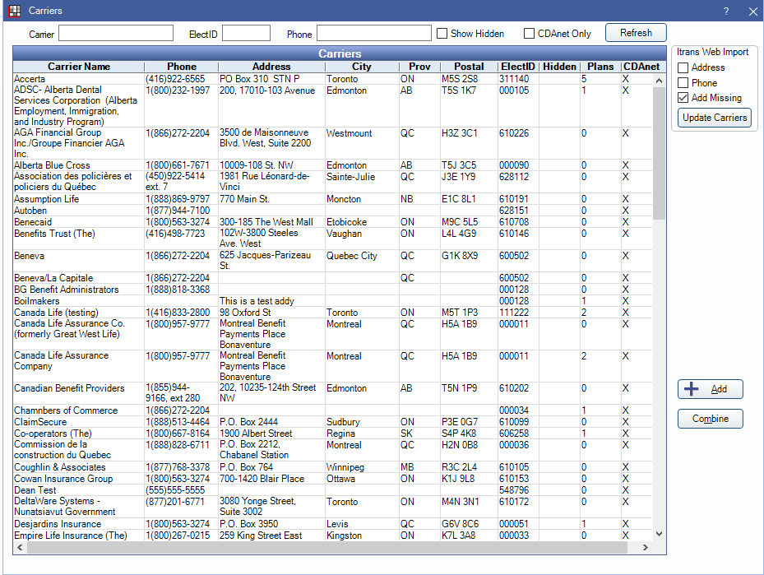Toggle the CDAnet Only checkbox
Viewport: 764px width, 575px height.
530,34
